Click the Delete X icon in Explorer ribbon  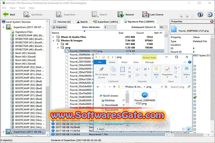145,69
